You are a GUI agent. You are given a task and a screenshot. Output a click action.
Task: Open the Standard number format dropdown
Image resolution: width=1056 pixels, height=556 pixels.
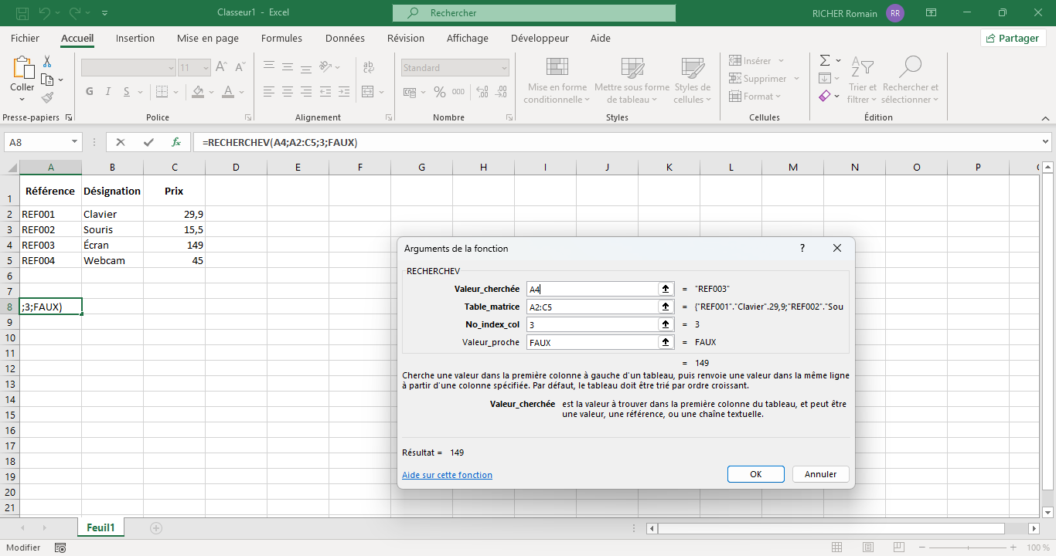[503, 68]
